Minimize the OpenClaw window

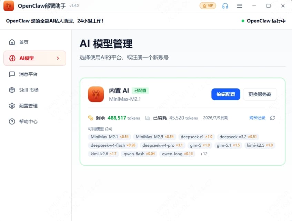click(254, 6)
